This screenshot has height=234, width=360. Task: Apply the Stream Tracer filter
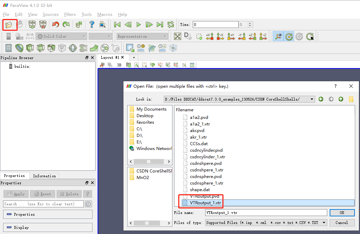[83, 48]
